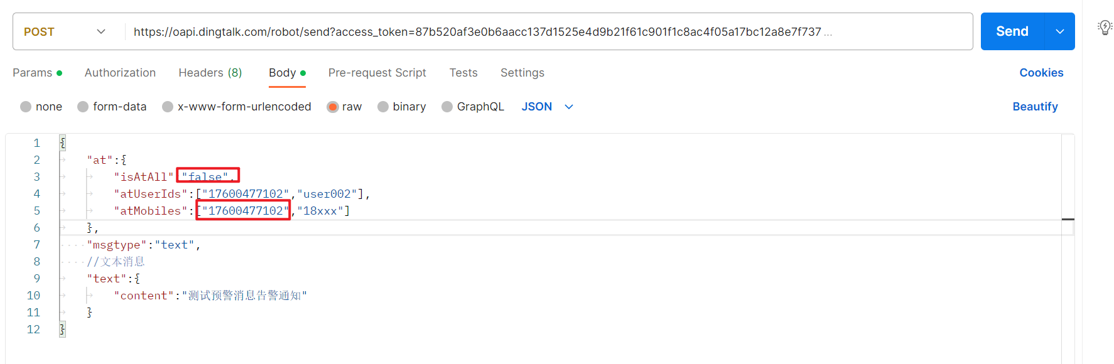Open the request Settings tab
The image size is (1114, 364).
point(522,73)
